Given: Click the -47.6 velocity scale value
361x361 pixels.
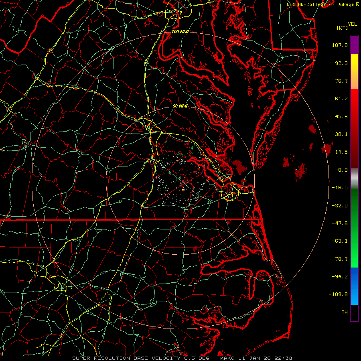Looking at the screenshot, I should (x=340, y=223).
